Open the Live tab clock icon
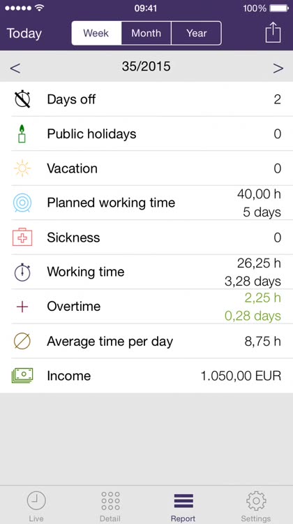 tap(36, 501)
